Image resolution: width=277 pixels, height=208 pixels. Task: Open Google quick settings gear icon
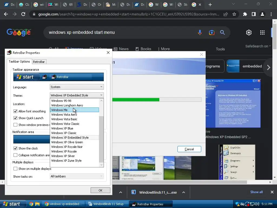(249, 32)
